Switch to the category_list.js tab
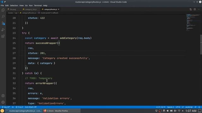 point(31,9)
